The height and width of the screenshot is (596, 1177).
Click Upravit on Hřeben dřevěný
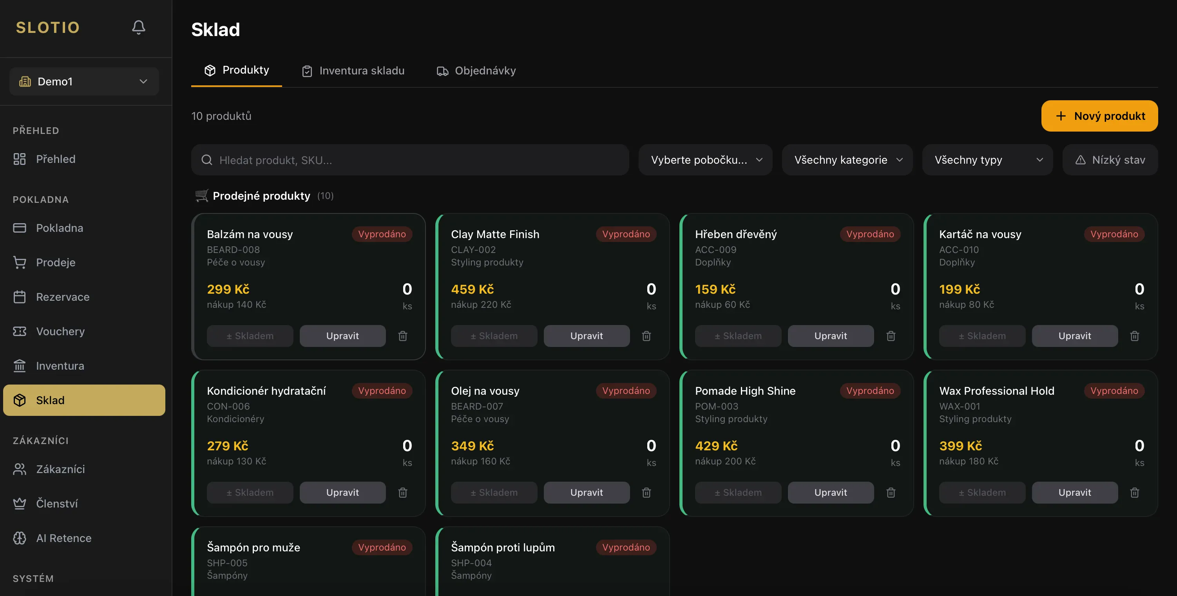pyautogui.click(x=831, y=336)
